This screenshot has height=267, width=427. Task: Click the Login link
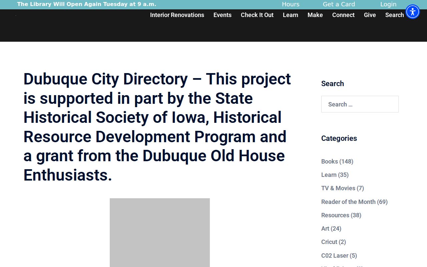388,4
